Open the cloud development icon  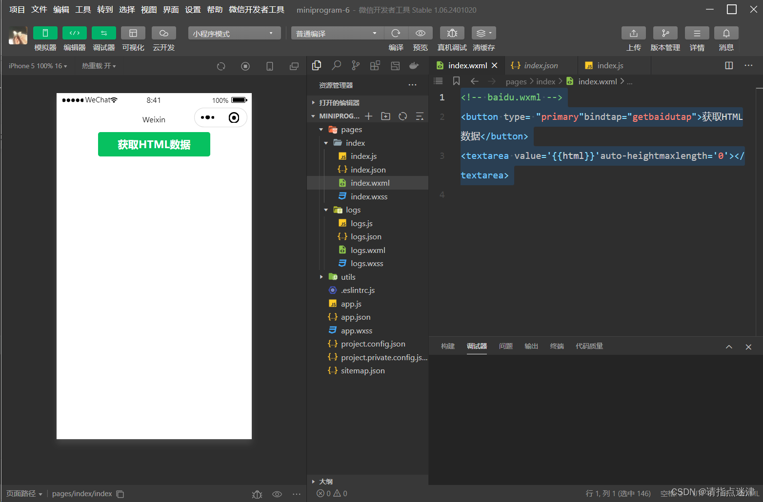(164, 33)
